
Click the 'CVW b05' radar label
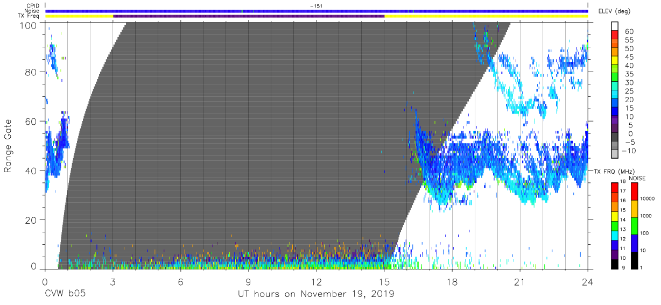[65, 294]
